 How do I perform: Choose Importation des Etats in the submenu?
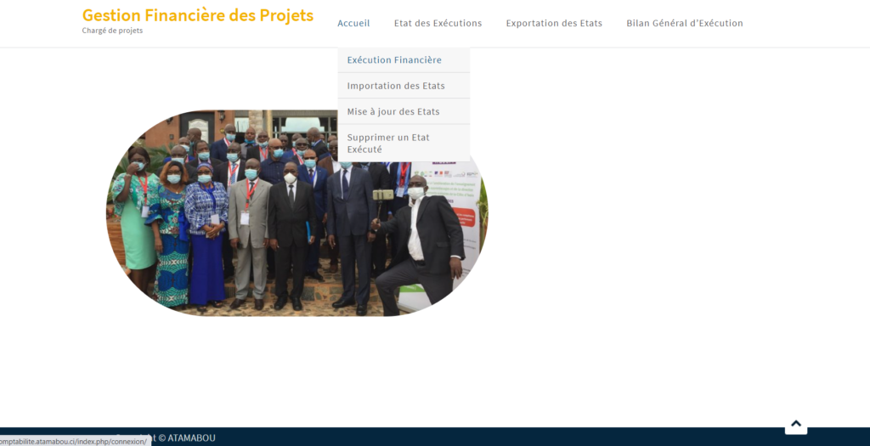(x=396, y=86)
